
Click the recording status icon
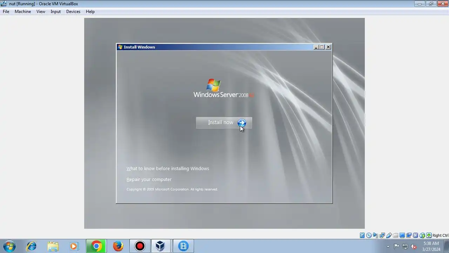(x=409, y=235)
